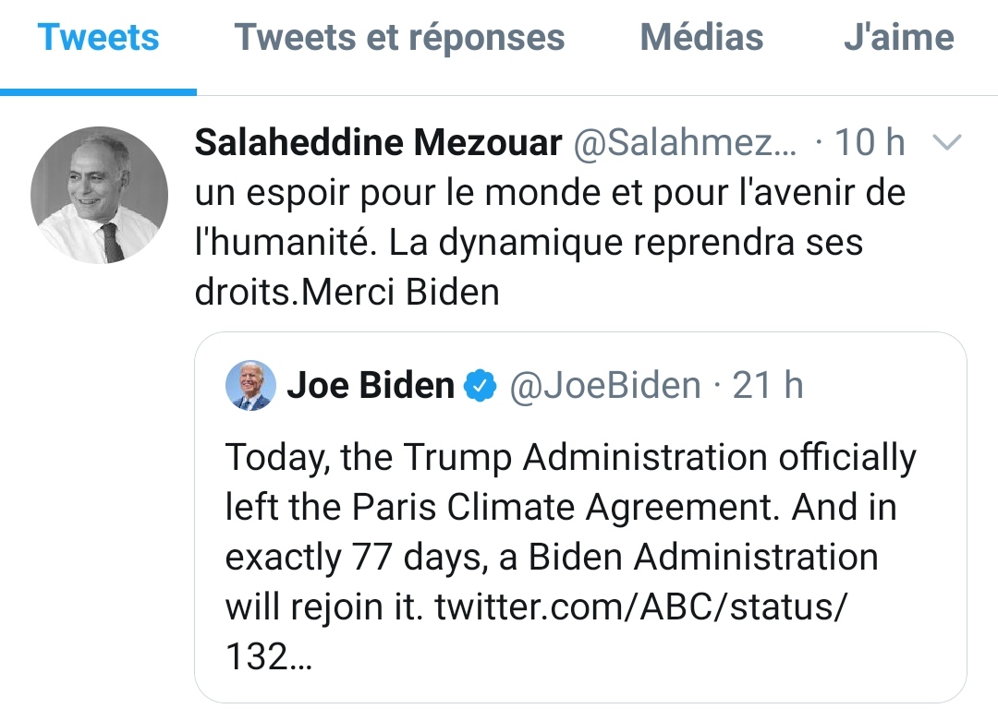The image size is (998, 721).
Task: Click the @Salahmez… handle
Action: pos(685,143)
